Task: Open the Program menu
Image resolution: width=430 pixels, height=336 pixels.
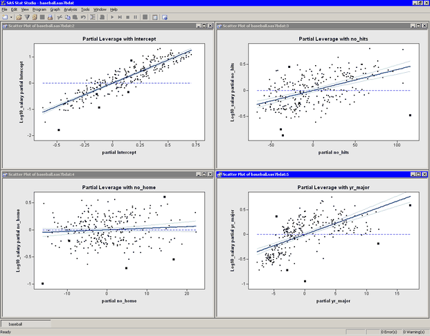Action: pyautogui.click(x=39, y=10)
